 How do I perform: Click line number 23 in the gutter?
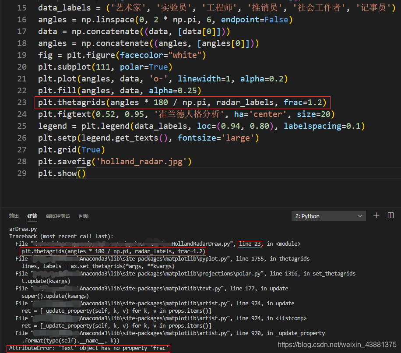pyautogui.click(x=22, y=102)
